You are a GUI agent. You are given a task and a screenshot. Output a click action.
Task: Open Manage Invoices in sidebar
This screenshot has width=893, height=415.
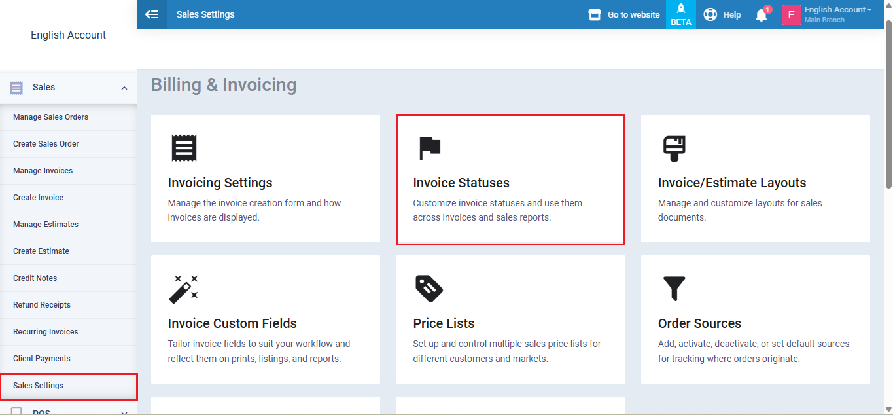(x=43, y=171)
